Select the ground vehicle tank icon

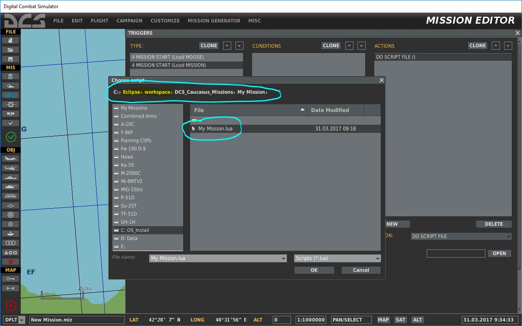pyautogui.click(x=11, y=187)
